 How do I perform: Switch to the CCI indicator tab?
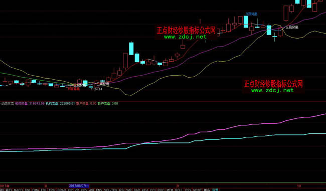(x=152, y=190)
